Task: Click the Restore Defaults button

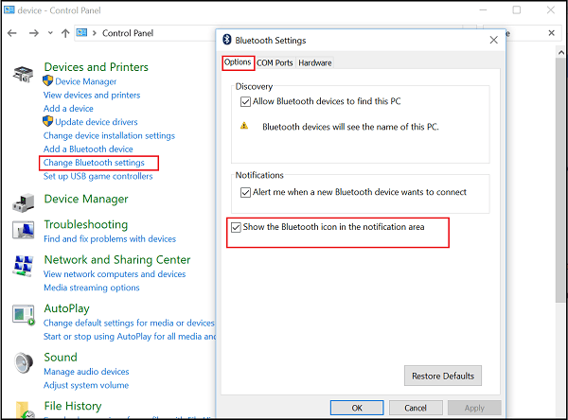Action: (443, 376)
